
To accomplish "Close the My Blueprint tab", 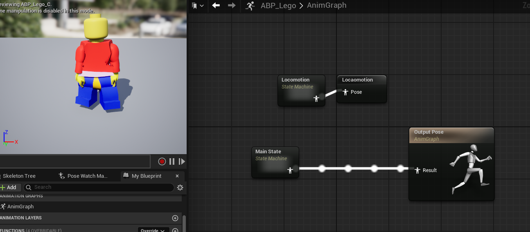I will pyautogui.click(x=177, y=176).
